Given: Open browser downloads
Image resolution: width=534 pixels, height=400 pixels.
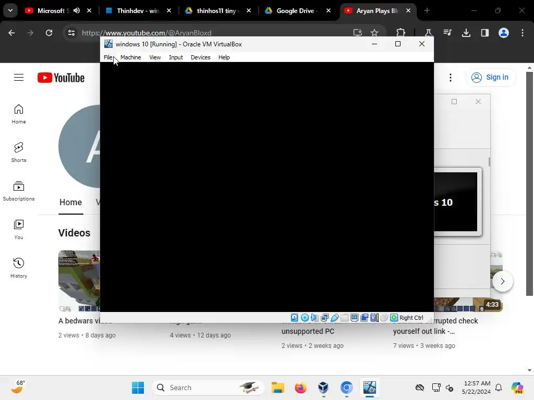Looking at the screenshot, I should pyautogui.click(x=466, y=33).
